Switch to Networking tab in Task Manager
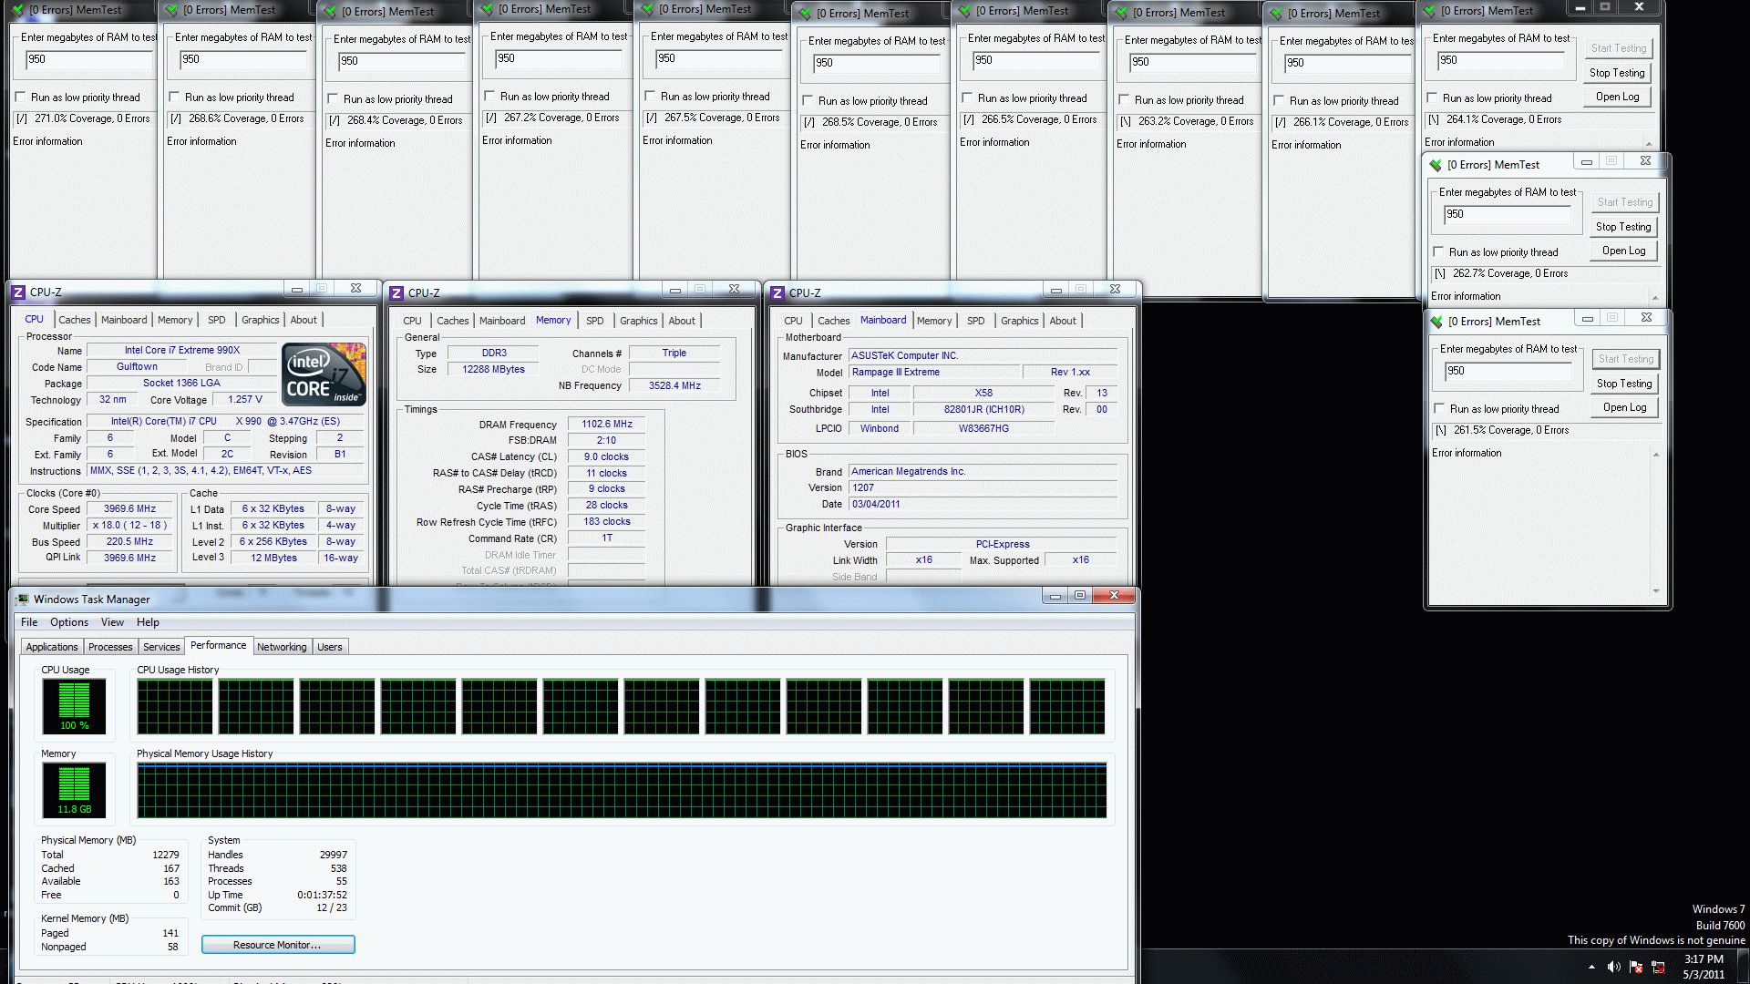The image size is (1750, 984). point(282,647)
